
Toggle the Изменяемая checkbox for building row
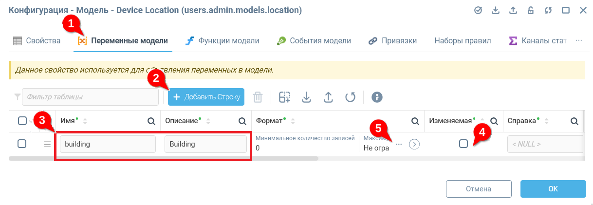click(x=463, y=144)
